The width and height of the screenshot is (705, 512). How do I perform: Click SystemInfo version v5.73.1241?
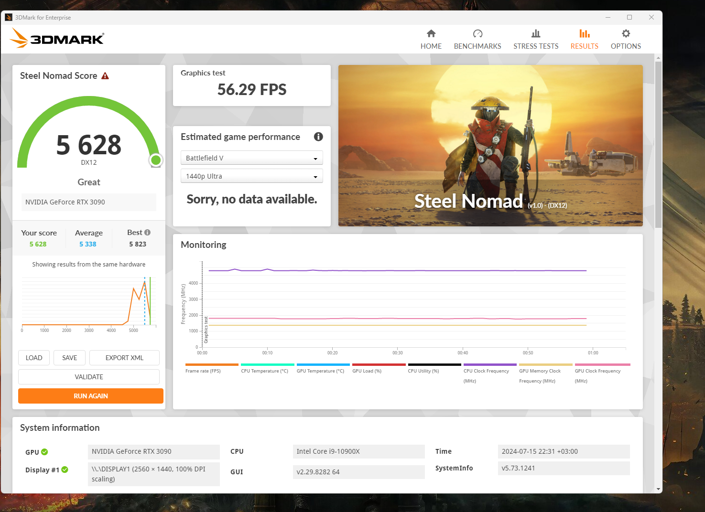564,468
